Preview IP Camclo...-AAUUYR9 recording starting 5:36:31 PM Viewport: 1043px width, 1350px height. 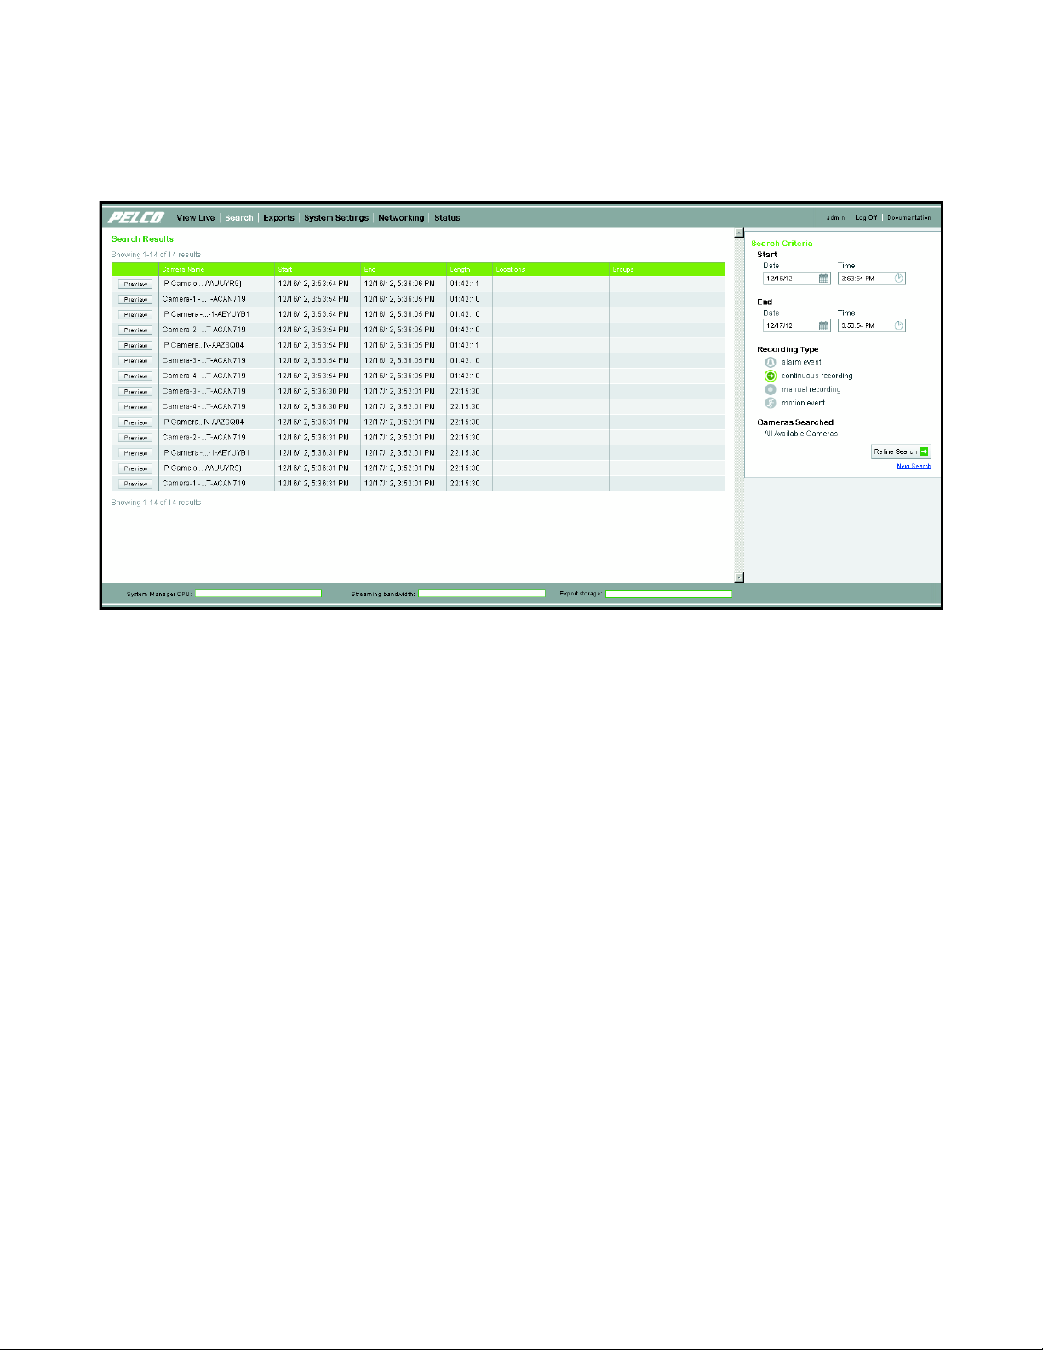pyautogui.click(x=135, y=468)
